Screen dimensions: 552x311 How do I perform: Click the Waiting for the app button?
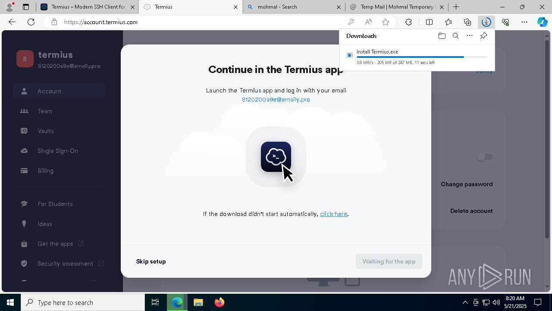[x=389, y=261]
